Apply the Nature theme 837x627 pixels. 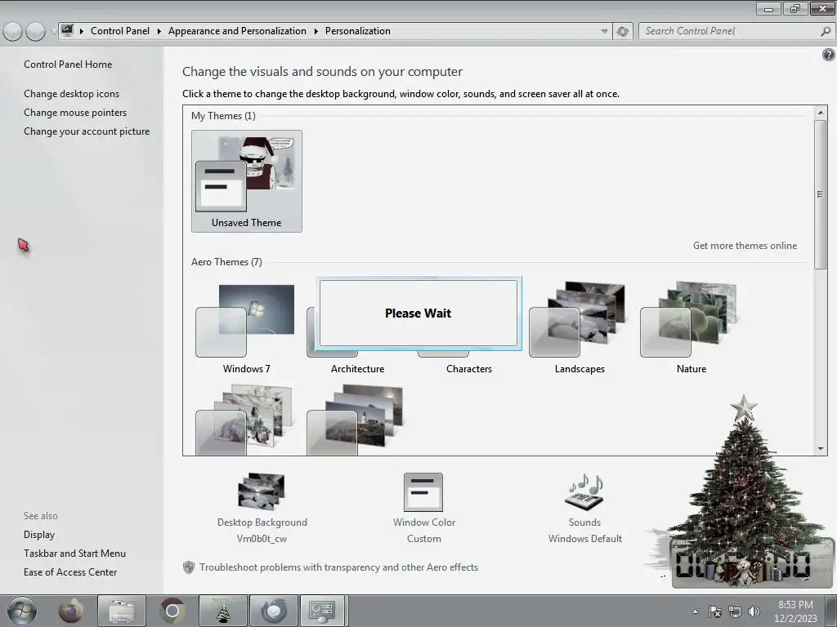pos(692,329)
